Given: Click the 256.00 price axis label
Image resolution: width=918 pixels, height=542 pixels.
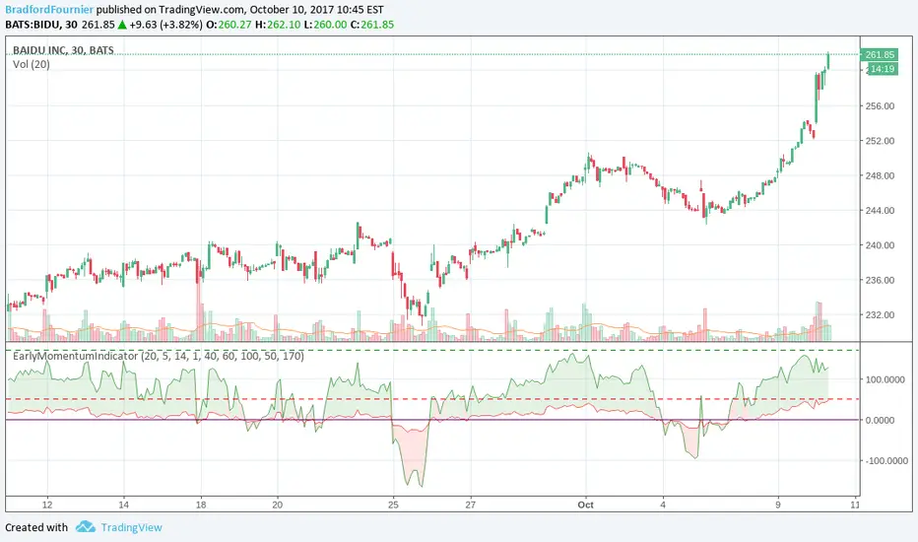Looking at the screenshot, I should click(880, 106).
